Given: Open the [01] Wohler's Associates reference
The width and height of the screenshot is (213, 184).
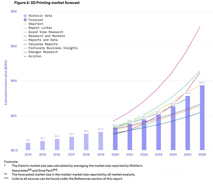Looking at the screenshot, I should coord(30,170).
